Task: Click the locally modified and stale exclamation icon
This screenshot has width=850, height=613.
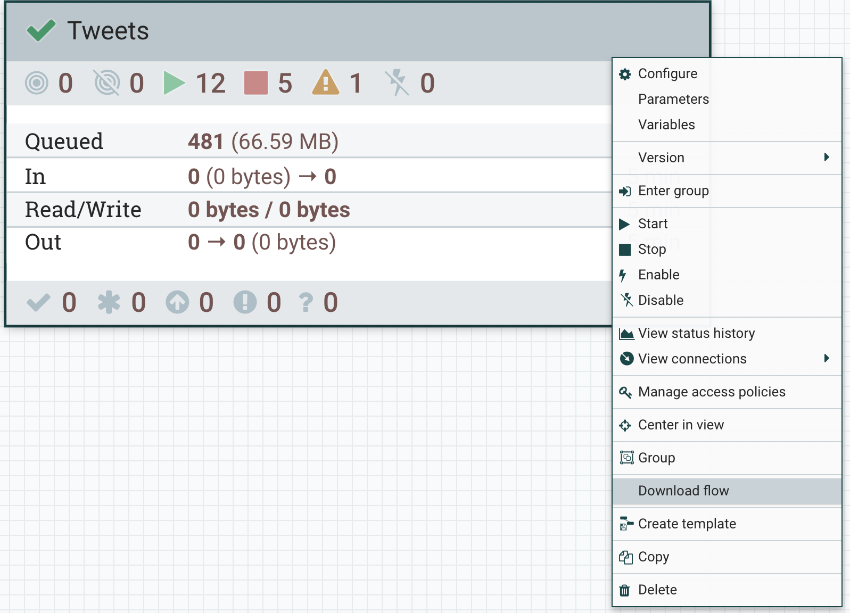Action: pos(245,302)
